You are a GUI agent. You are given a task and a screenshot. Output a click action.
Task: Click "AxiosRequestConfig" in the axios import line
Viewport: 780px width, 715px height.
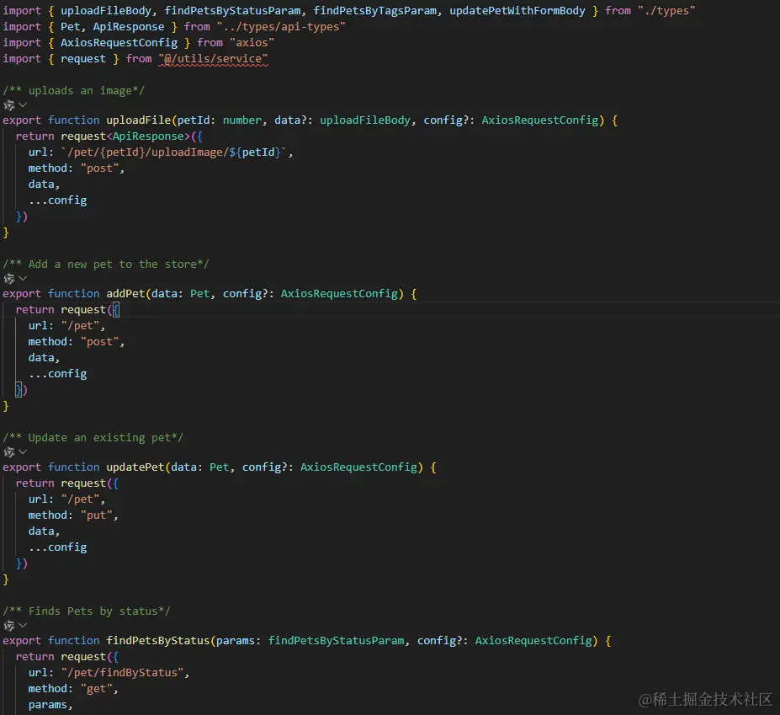coord(119,43)
